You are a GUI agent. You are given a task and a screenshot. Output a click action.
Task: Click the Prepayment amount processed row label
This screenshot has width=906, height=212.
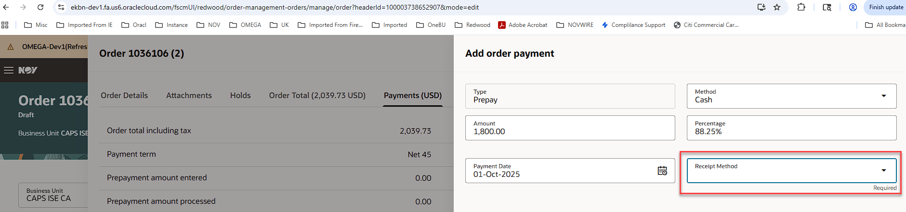pos(161,201)
